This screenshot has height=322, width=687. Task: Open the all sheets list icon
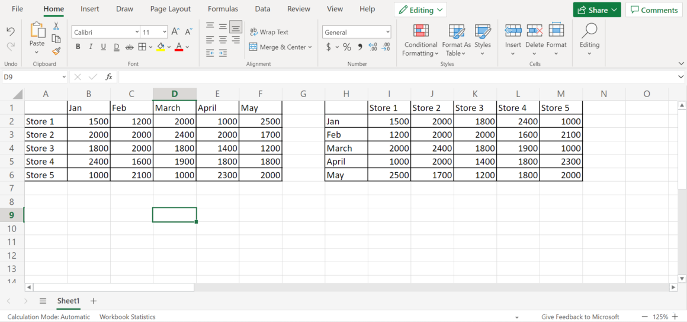pos(43,301)
